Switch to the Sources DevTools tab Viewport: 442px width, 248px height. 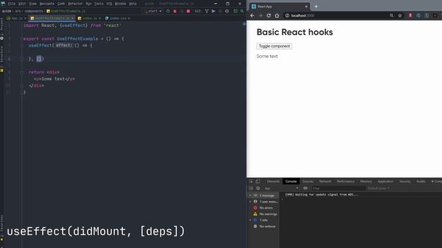coord(308,181)
